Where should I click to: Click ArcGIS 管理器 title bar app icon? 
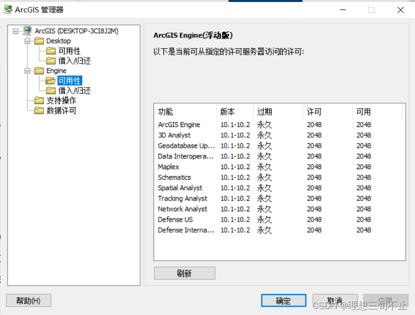click(x=7, y=9)
